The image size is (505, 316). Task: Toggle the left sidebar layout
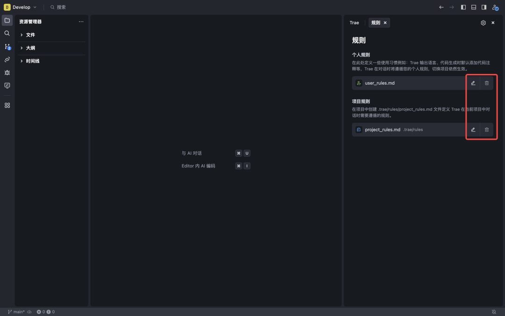point(463,7)
